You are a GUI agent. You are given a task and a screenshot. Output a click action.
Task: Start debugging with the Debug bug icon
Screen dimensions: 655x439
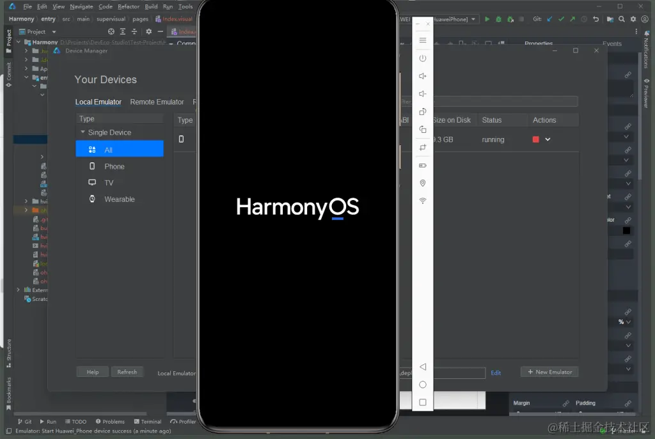498,19
